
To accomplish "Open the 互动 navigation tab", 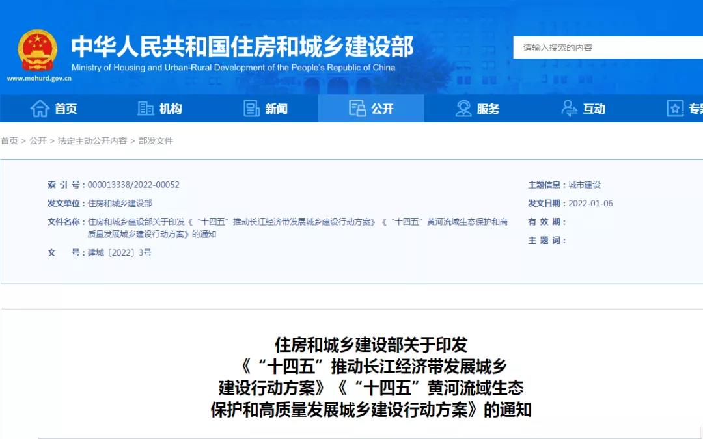I will point(583,109).
